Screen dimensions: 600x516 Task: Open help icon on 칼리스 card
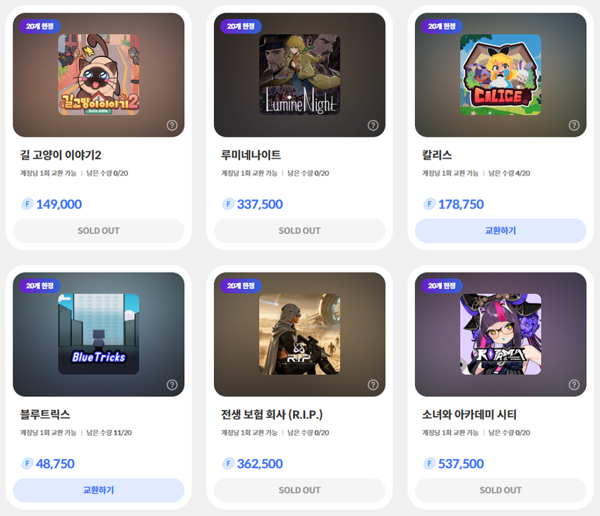click(574, 125)
